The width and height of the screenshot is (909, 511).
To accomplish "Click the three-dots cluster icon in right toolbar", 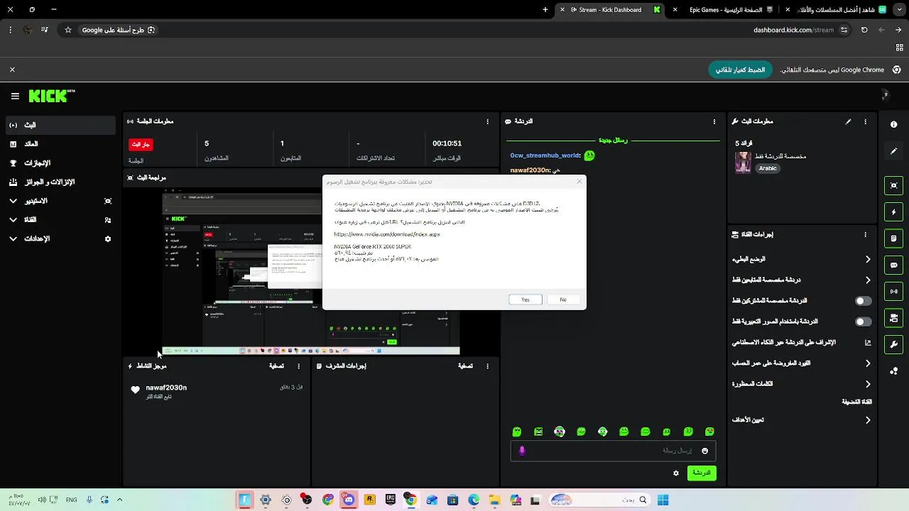I will (x=893, y=370).
